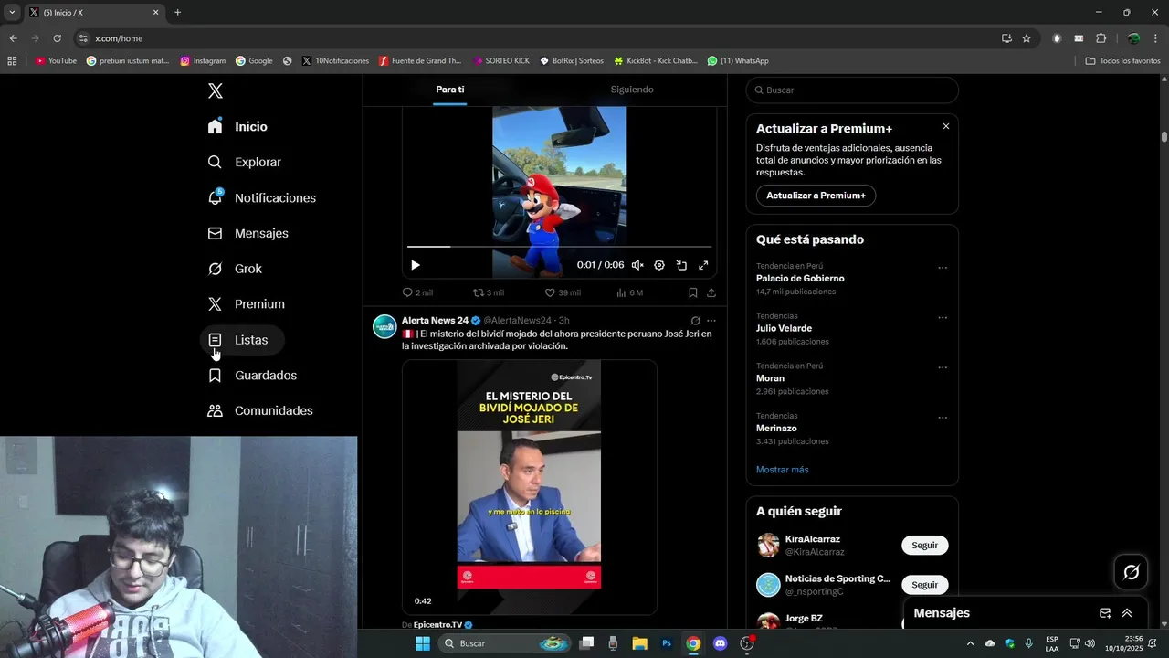
Task: Open more options for Merinazo trend
Action: [943, 418]
